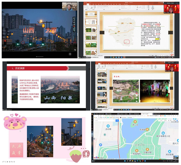Open city dropdown in map top-right toolbar
Image resolution: width=181 pixels, height=165 pixels.
161,120
